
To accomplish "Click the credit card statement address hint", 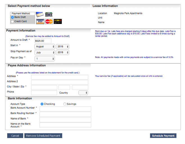I will [x=48, y=73].
